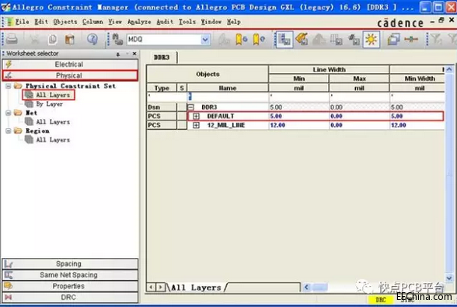Open the File menu

click(x=22, y=22)
